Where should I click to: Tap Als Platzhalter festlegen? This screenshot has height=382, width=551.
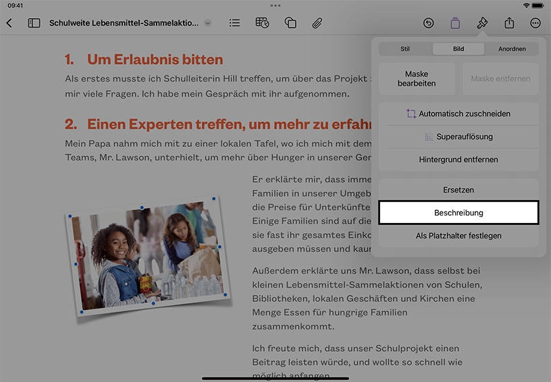click(x=458, y=236)
